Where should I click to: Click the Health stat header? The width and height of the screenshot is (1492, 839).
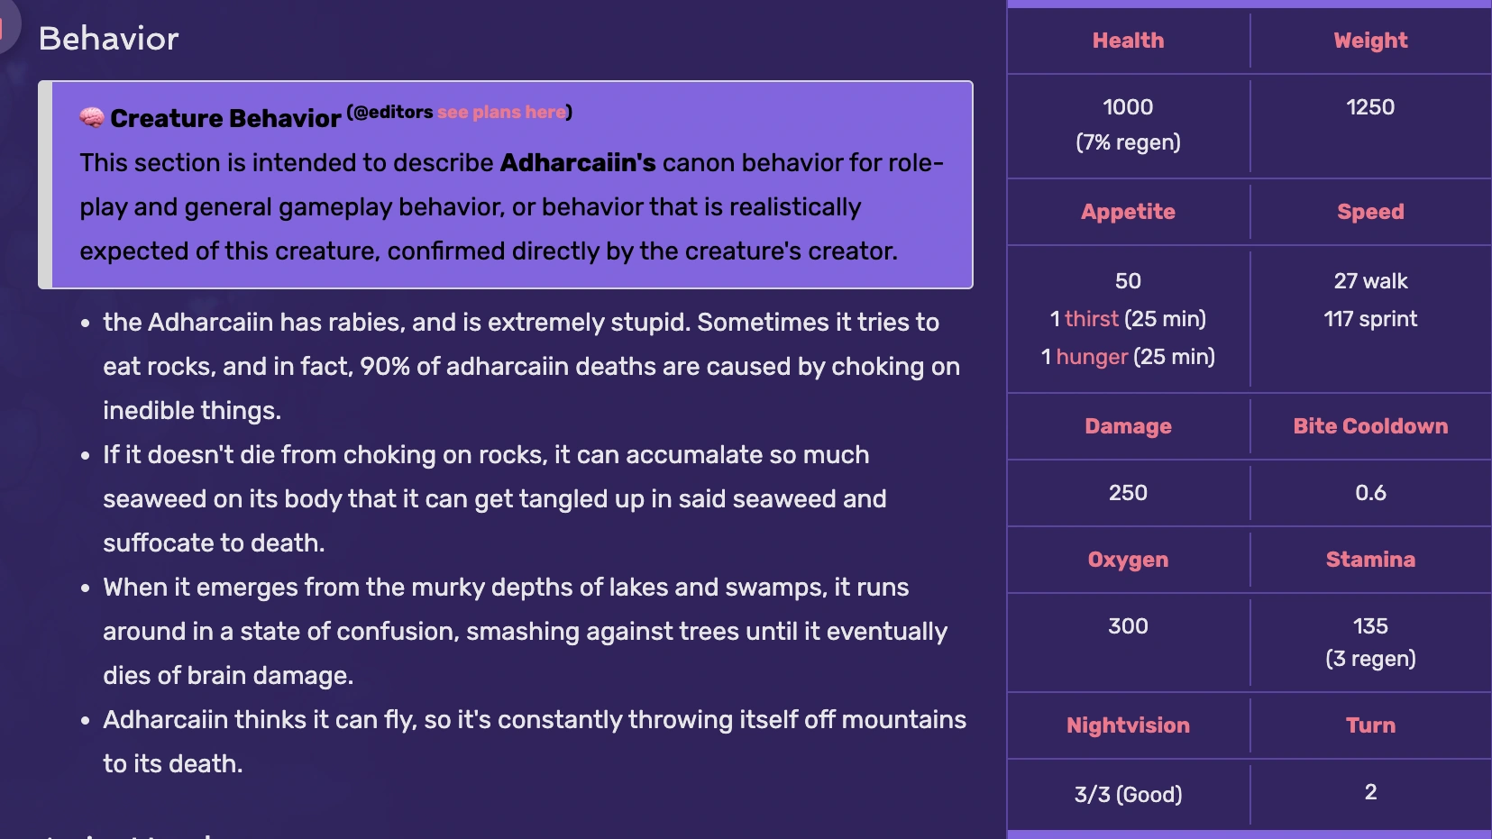click(1128, 41)
